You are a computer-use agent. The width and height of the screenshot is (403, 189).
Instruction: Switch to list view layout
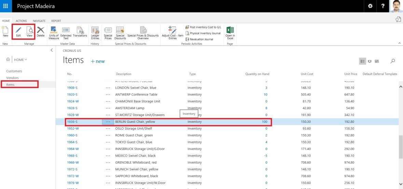click(363, 61)
